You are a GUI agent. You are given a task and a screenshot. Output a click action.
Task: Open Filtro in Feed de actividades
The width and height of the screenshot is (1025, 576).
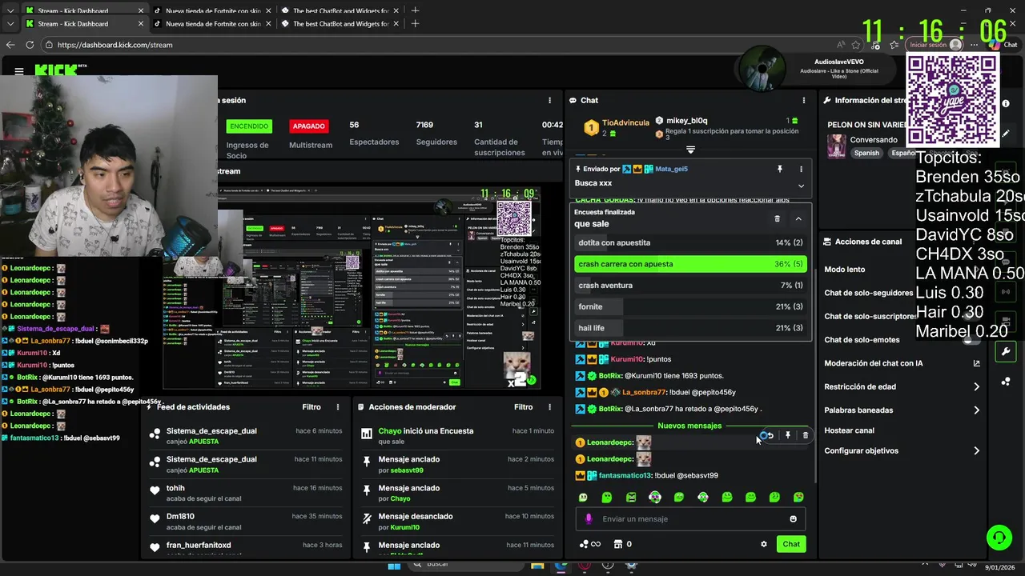point(312,407)
